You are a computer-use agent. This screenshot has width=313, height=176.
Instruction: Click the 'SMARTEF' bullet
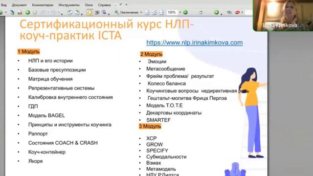coord(158,120)
